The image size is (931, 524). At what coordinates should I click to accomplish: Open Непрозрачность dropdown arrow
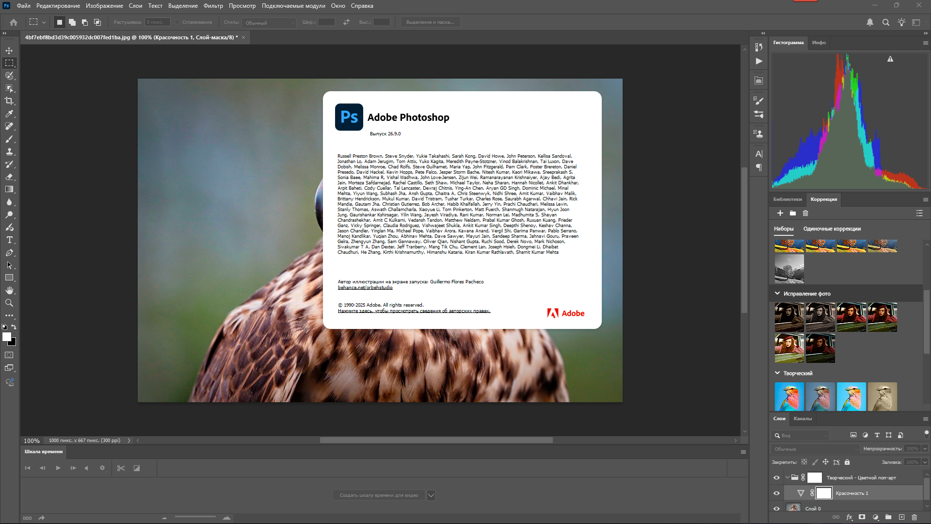pos(925,449)
